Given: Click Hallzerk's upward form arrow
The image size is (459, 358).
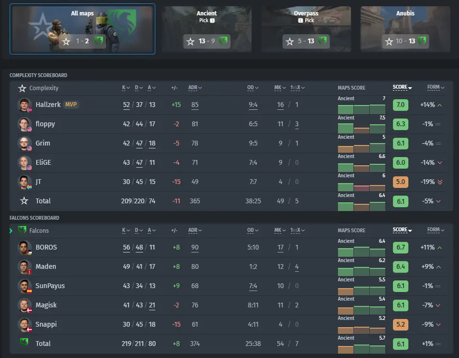Looking at the screenshot, I should click(x=440, y=105).
